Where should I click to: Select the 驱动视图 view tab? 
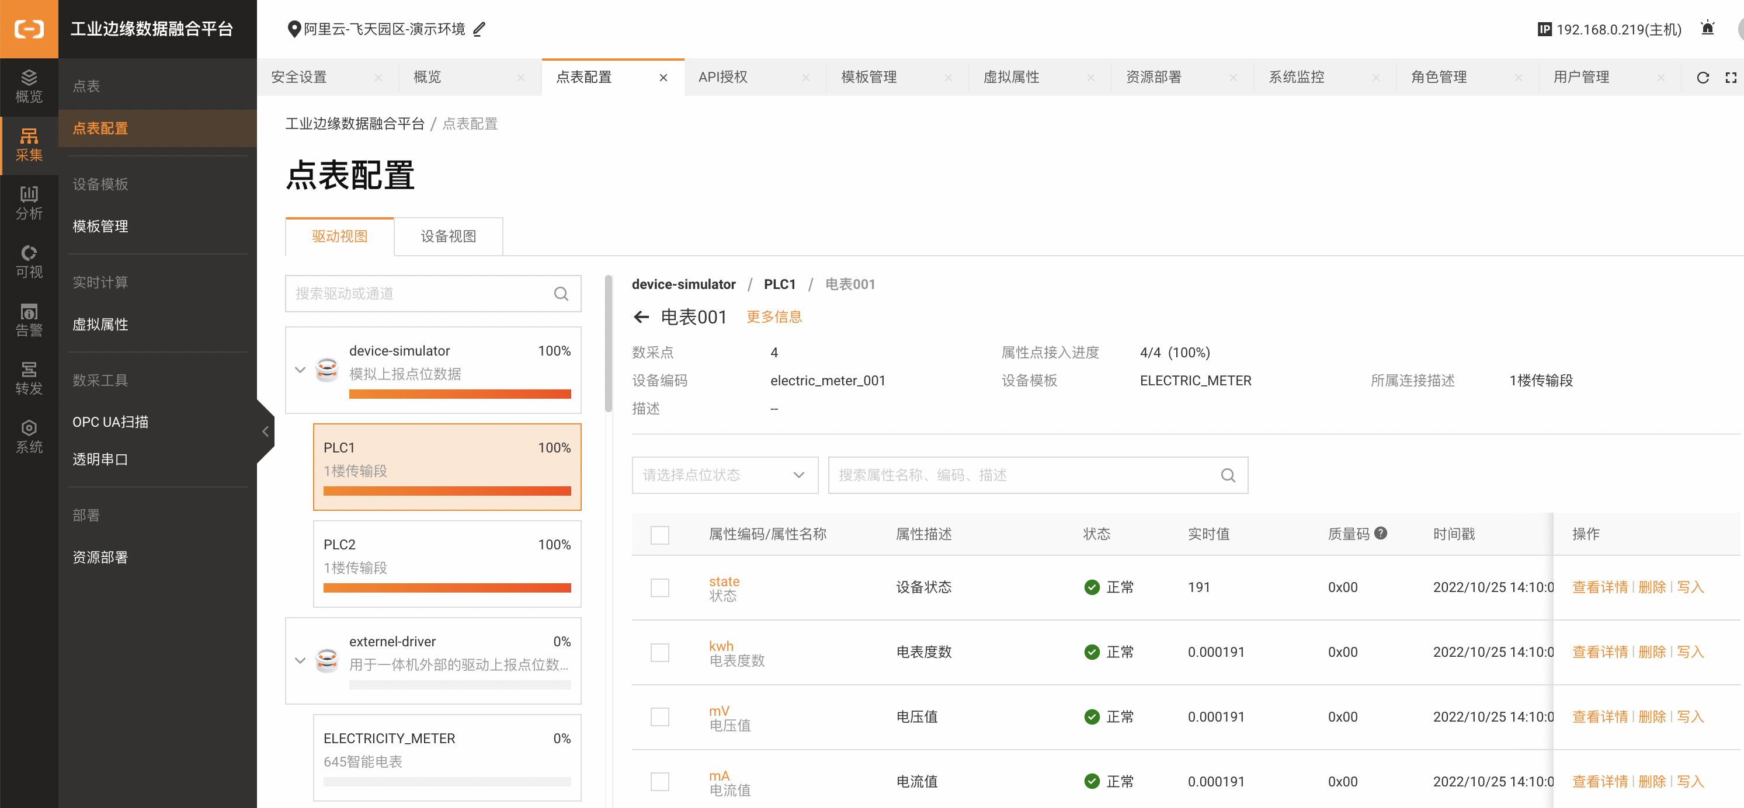pyautogui.click(x=339, y=236)
